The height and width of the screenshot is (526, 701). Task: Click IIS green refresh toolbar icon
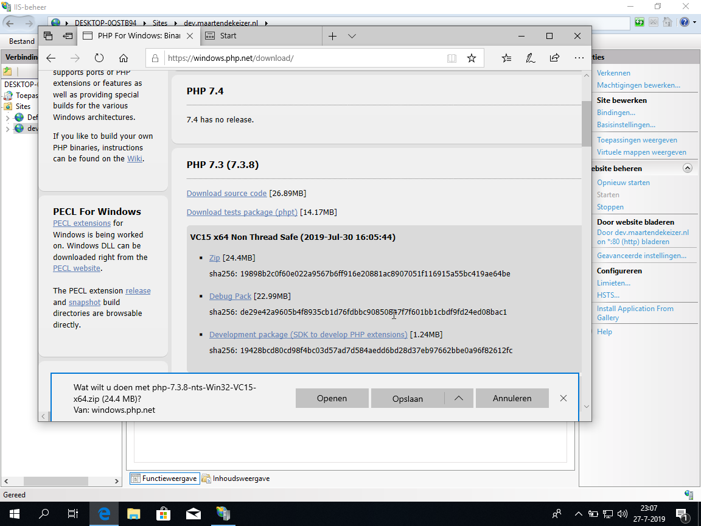640,23
